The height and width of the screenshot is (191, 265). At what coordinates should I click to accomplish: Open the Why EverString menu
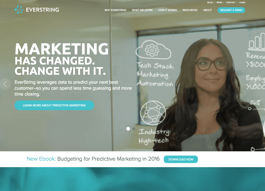click(115, 10)
